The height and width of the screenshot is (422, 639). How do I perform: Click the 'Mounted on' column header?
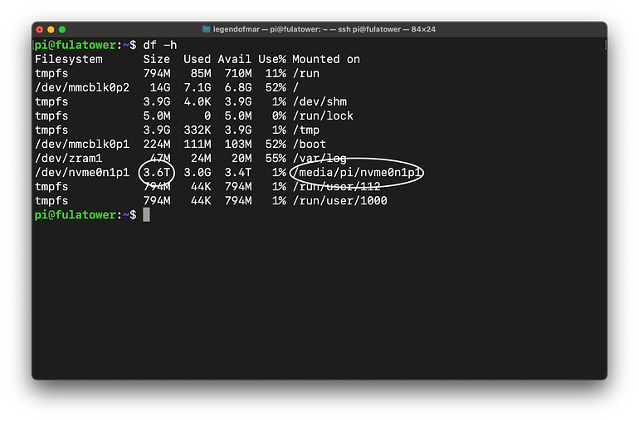[326, 59]
